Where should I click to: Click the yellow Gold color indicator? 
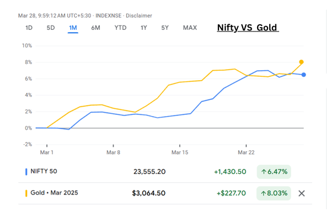(26, 193)
